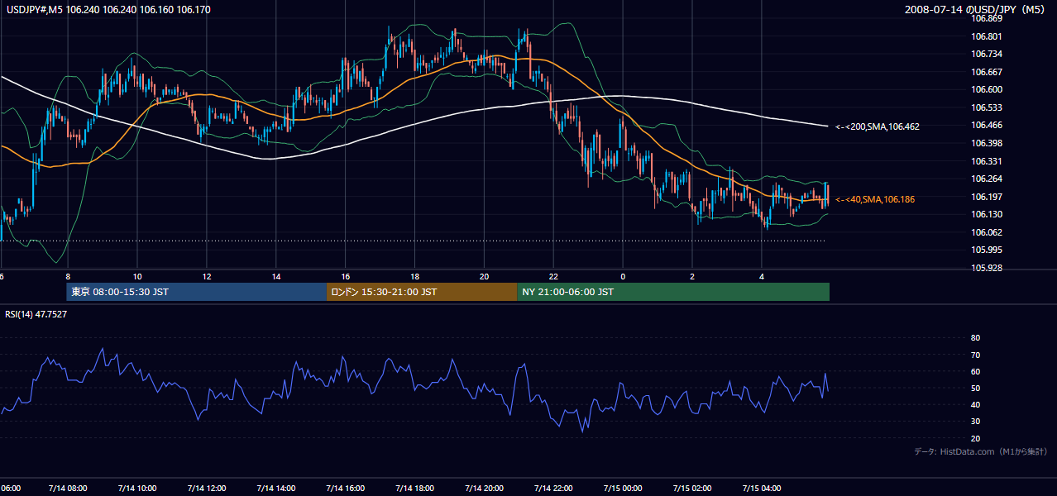Click the chart title '2008-07-14 のUSD/JPY (M5)'
The width and height of the screenshot is (1057, 496).
976,10
